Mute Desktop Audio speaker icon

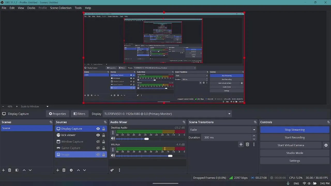tap(113, 139)
